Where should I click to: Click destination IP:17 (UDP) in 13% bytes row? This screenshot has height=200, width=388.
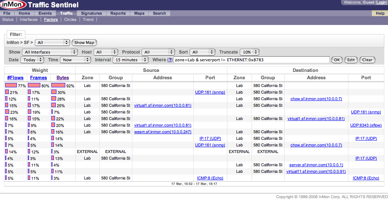point(366,158)
